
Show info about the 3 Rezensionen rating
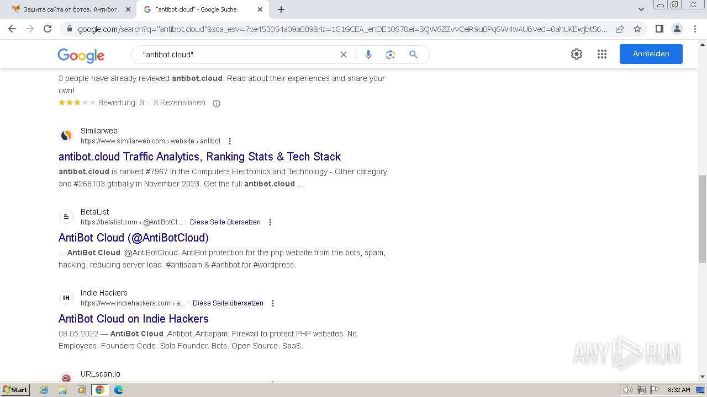[x=217, y=103]
